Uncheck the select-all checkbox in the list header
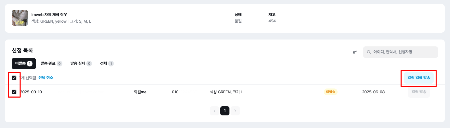The height and width of the screenshot is (128, 450). click(x=14, y=78)
